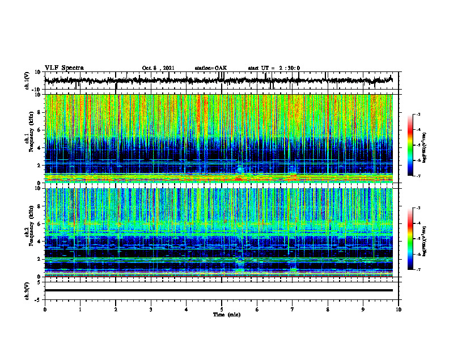This screenshot has width=449, height=347.
Task: Click the 'ch.1(V)' waveform axis label
Action: tap(27, 81)
